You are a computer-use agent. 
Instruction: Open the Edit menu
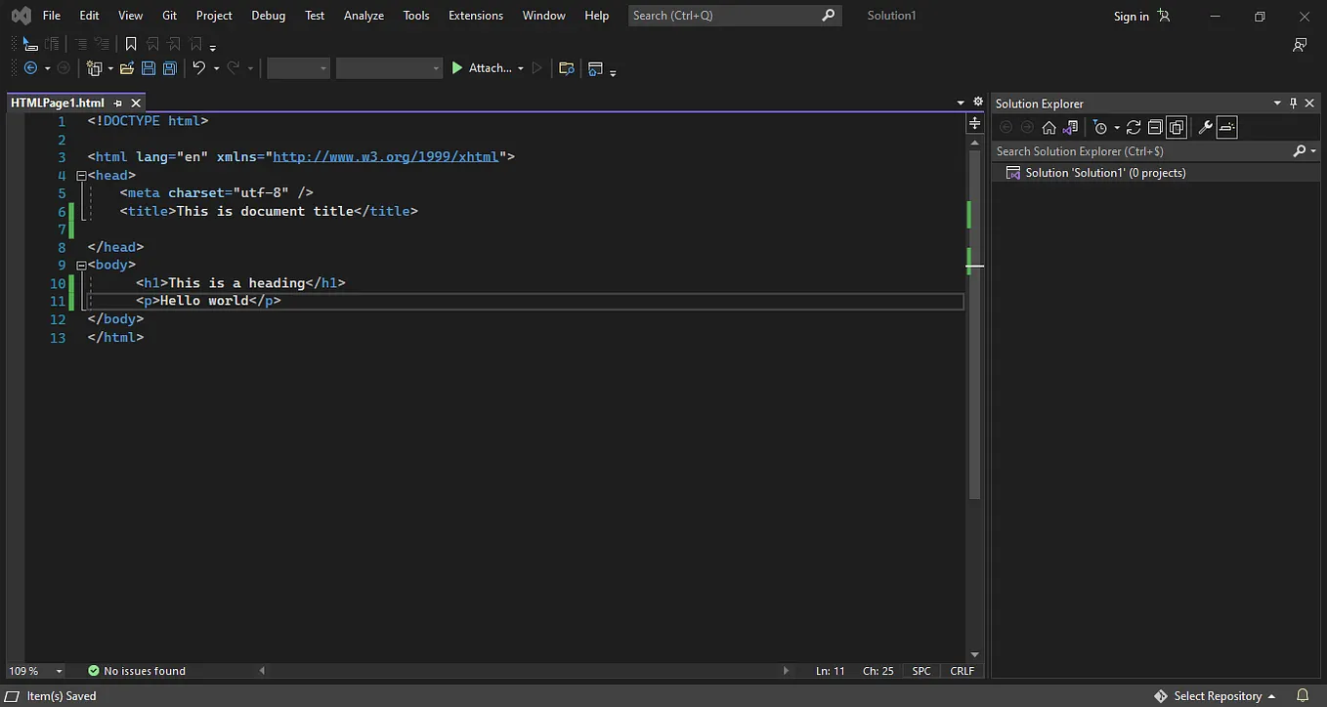(89, 16)
